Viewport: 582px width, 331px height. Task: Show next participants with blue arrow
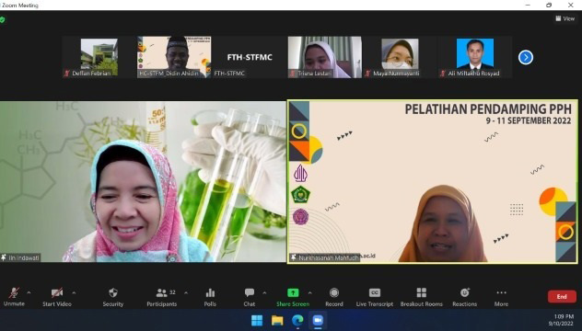(526, 57)
